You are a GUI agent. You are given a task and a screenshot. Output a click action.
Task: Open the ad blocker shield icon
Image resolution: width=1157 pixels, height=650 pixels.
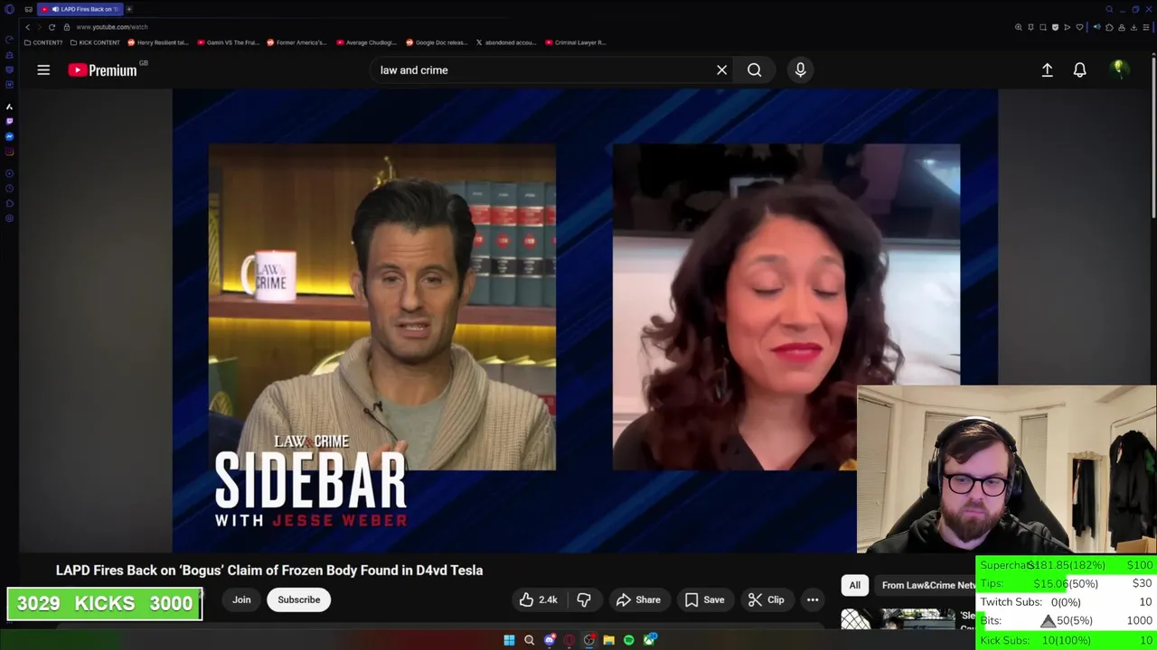[x=1055, y=27]
